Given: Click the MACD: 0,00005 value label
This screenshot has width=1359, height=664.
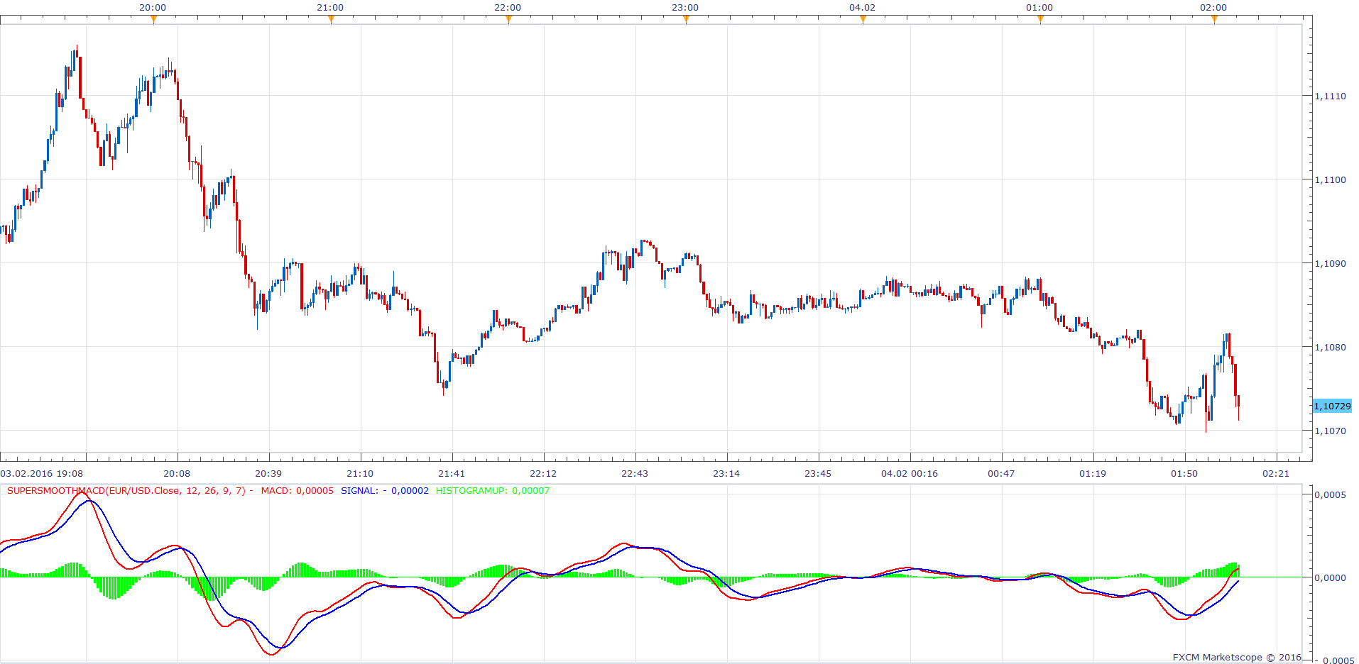Looking at the screenshot, I should [x=297, y=490].
